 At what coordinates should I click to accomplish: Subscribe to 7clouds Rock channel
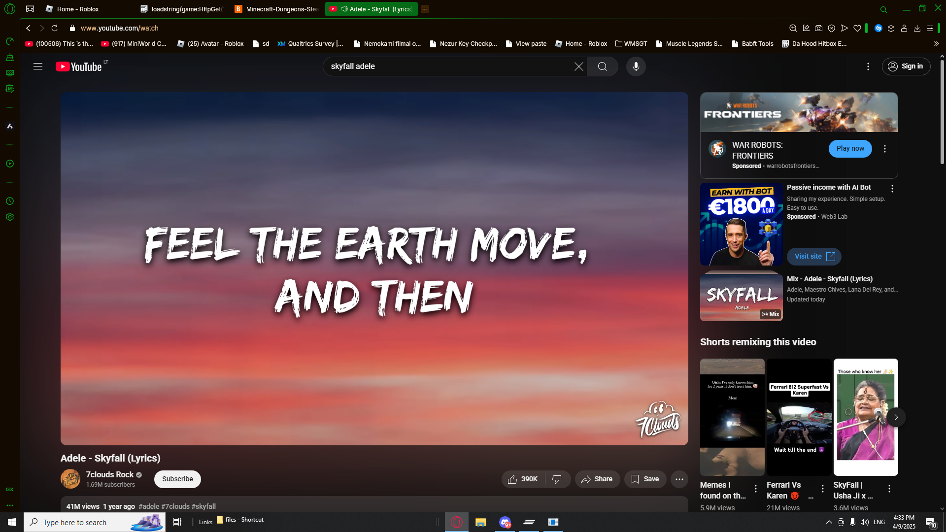coord(177,479)
